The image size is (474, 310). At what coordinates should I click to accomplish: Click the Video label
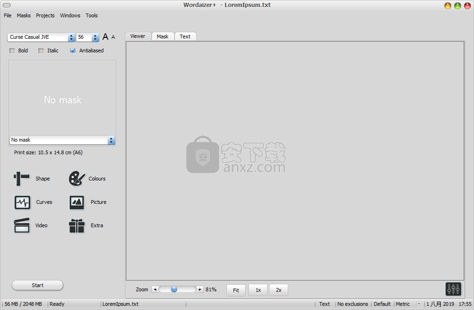tap(41, 225)
